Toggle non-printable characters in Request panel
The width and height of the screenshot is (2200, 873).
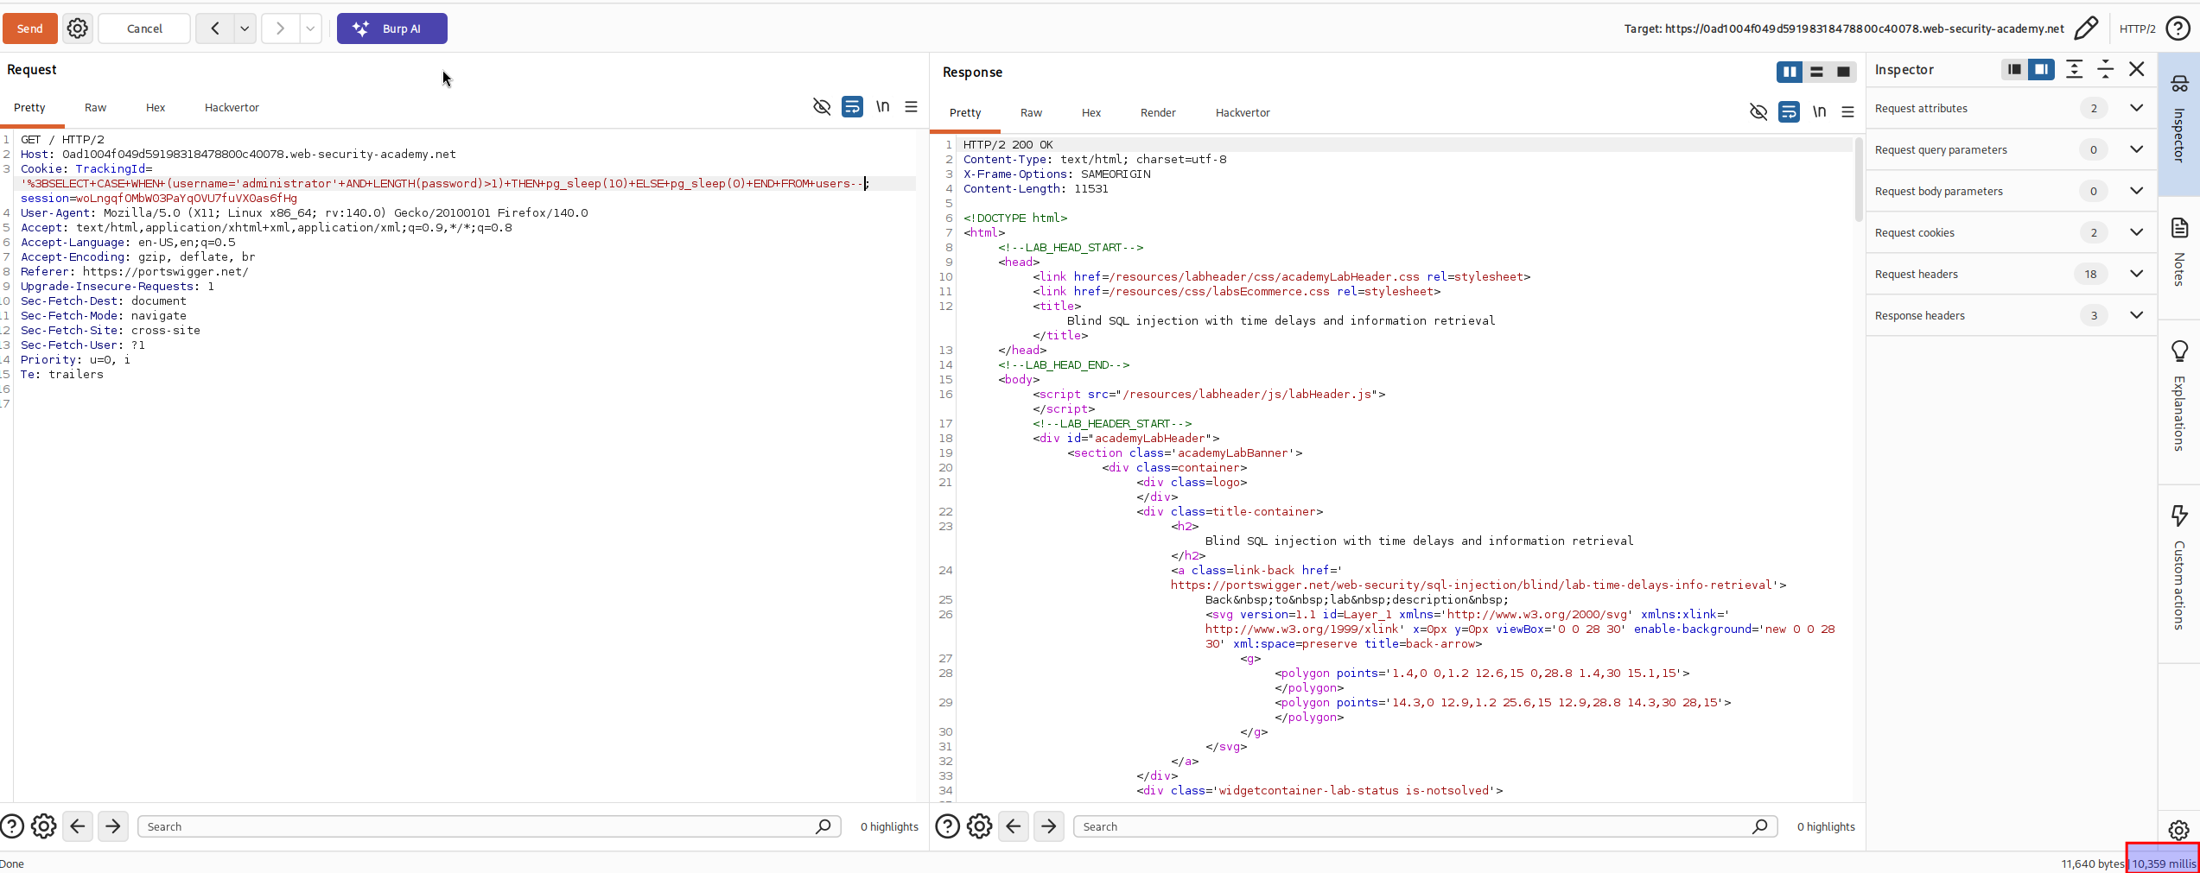(882, 106)
